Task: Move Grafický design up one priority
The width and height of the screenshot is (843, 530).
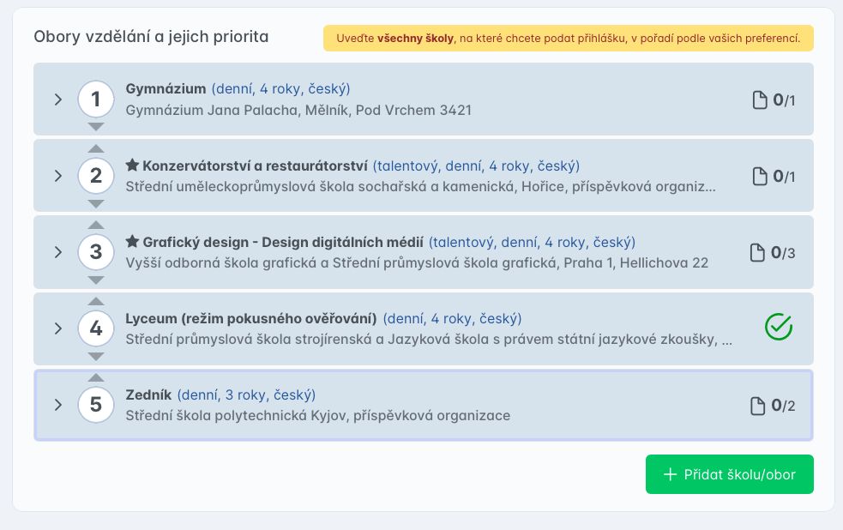Action: click(96, 225)
